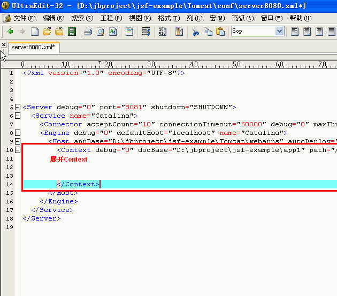Collapse the Server node on line 5
Viewport: 337px width, 296px height.
pyautogui.click(x=18, y=107)
